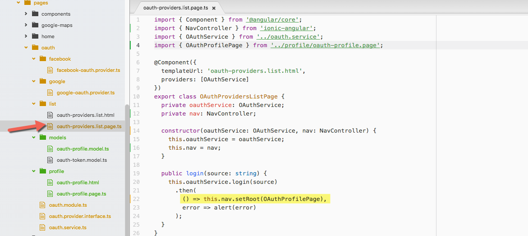Click 'providers: [OAuthService]' on line 8
This screenshot has height=236, width=528.
pos(205,80)
